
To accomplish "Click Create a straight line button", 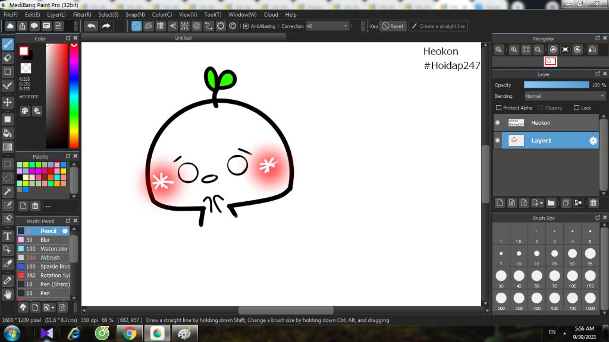I will [x=438, y=26].
